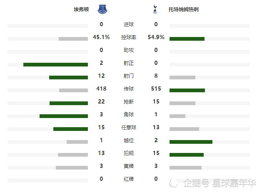Click Tottenham's green 越位 offside bar
The width and height of the screenshot is (262, 192).
pos(191,142)
